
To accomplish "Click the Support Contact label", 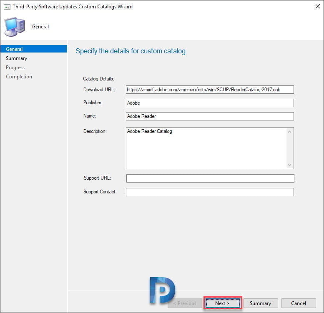I will pos(100,192).
